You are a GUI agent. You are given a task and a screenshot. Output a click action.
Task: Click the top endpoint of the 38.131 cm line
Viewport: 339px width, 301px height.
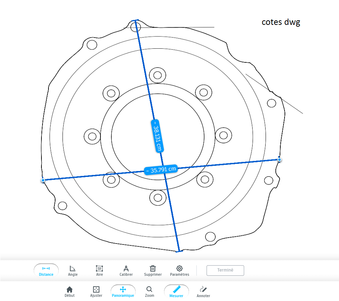click(135, 20)
